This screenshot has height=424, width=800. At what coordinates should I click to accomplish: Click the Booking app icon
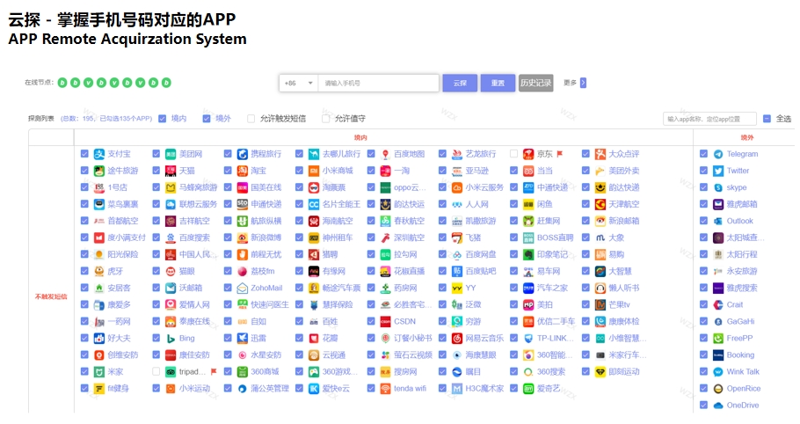click(x=718, y=355)
